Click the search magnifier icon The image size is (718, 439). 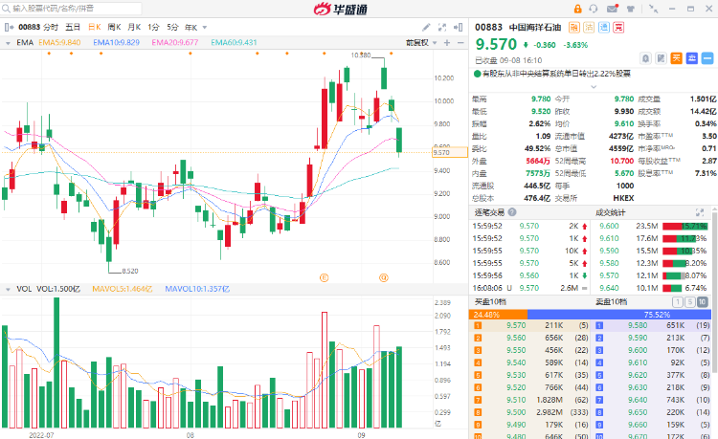pyautogui.click(x=7, y=9)
